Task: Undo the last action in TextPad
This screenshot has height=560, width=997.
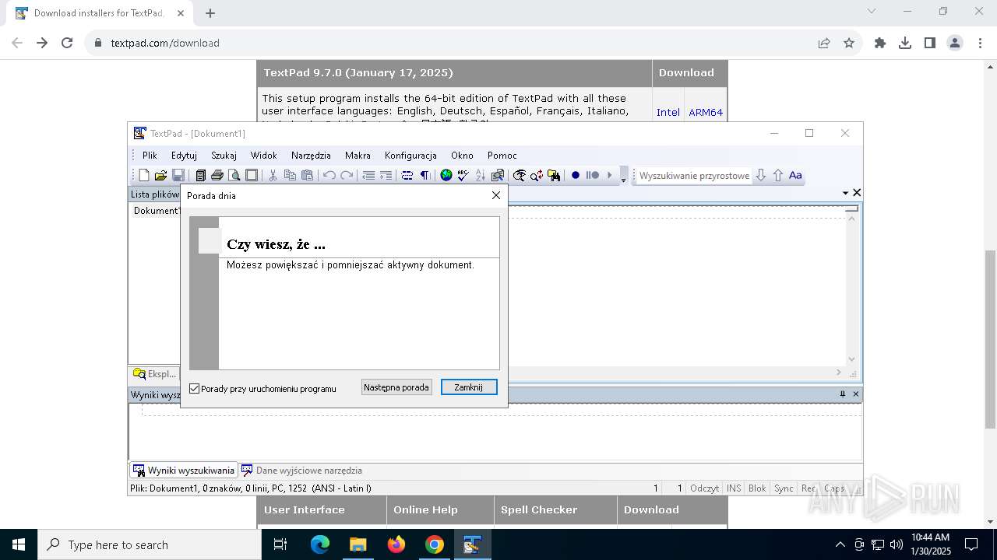Action: (329, 175)
